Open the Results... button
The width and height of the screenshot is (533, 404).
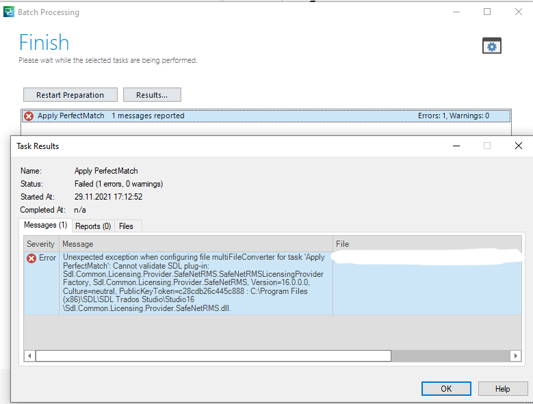[152, 95]
